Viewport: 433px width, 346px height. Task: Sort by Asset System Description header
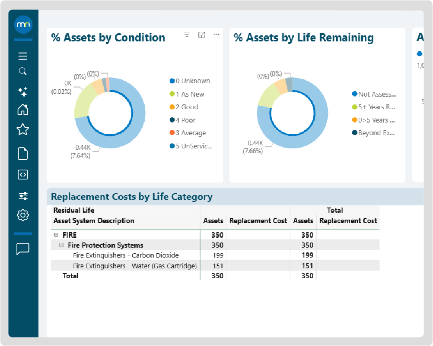click(94, 221)
